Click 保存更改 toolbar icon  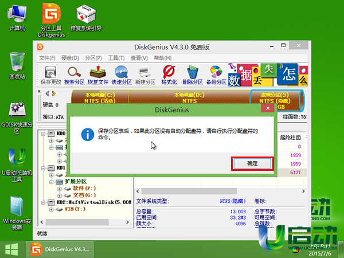point(50,75)
